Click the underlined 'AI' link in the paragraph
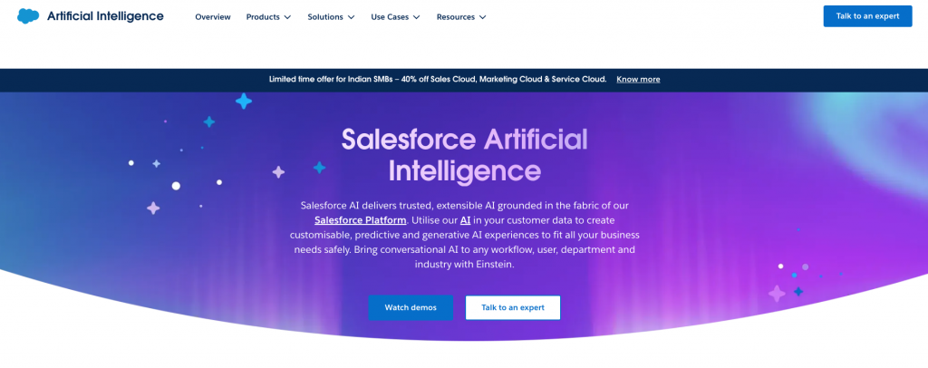This screenshot has height=368, width=928. pyautogui.click(x=465, y=220)
